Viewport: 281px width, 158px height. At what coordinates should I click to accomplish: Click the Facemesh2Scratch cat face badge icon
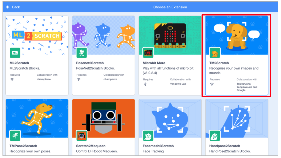tap(148, 136)
